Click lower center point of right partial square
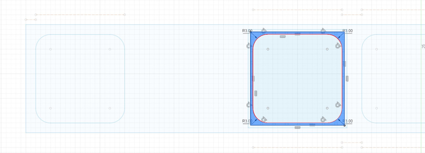This screenshot has width=425, height=153. (x=377, y=108)
